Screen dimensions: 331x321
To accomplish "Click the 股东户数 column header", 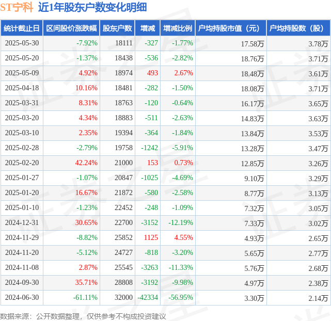I will tap(117, 28).
